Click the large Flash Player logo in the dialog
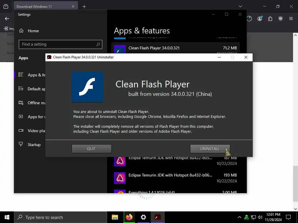298x223 pixels. click(x=87, y=87)
